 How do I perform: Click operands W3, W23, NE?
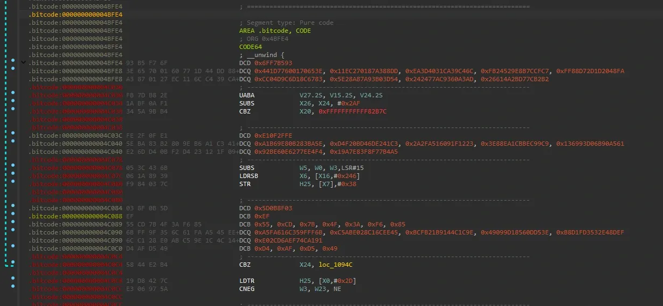(x=320, y=289)
